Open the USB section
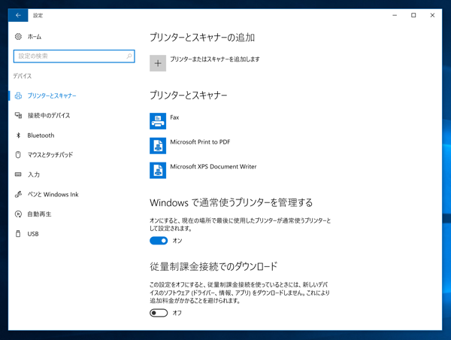Image resolution: width=451 pixels, height=340 pixels. pyautogui.click(x=33, y=234)
